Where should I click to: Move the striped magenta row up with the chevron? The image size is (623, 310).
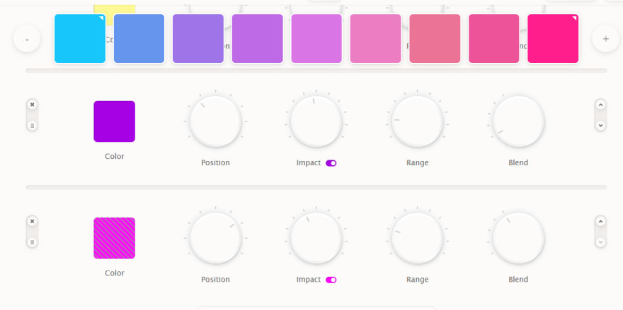[x=600, y=222]
